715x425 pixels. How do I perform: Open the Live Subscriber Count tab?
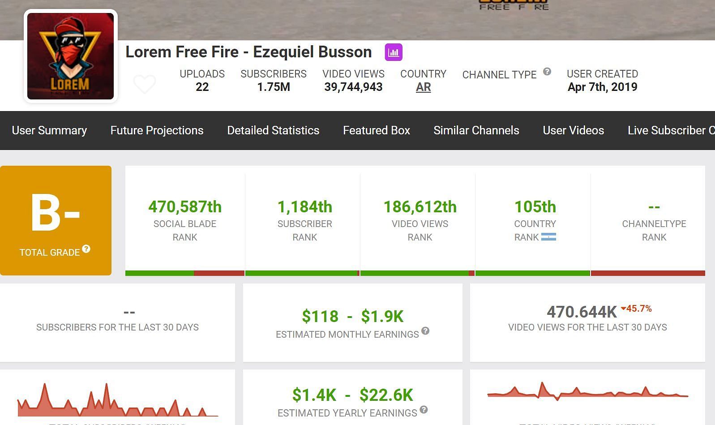671,130
